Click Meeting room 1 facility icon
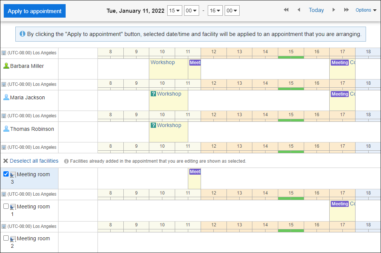The height and width of the screenshot is (253, 381). coord(13,207)
